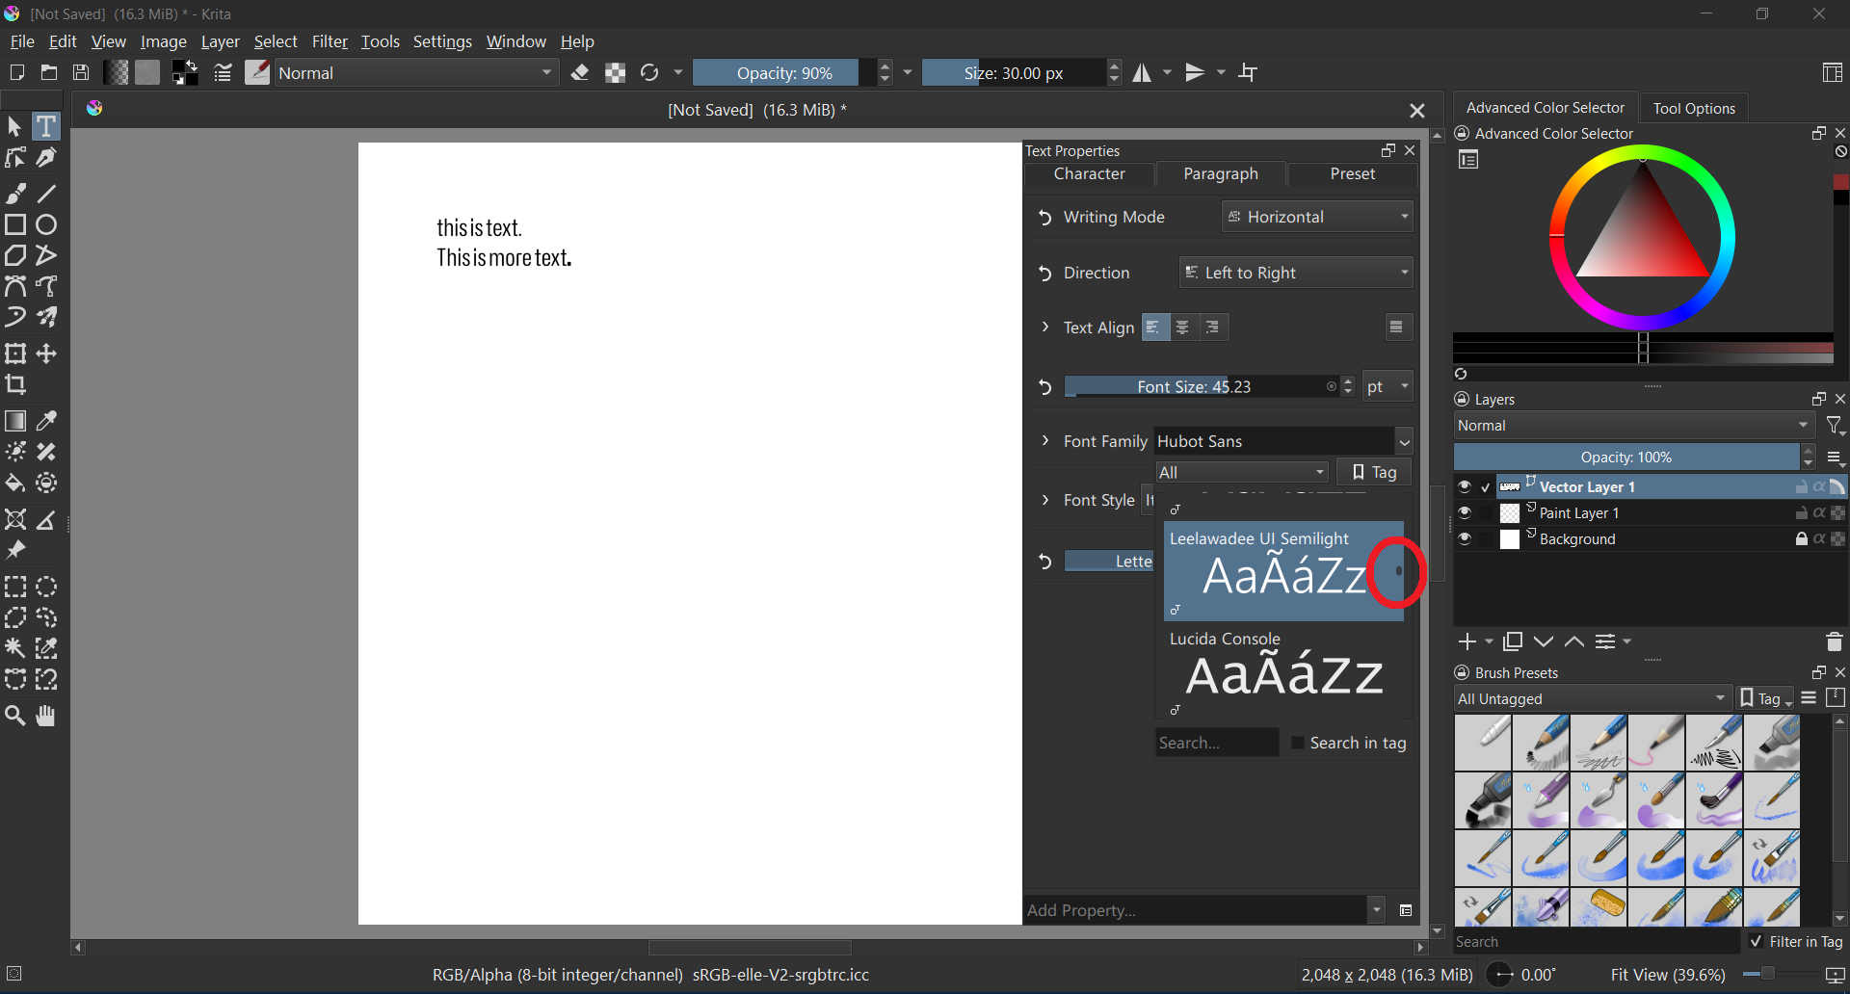Click the font Search field
This screenshot has width=1850, height=994.
(x=1217, y=743)
